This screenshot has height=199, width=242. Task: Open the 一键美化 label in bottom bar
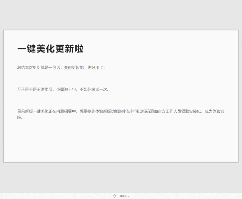click(122, 196)
